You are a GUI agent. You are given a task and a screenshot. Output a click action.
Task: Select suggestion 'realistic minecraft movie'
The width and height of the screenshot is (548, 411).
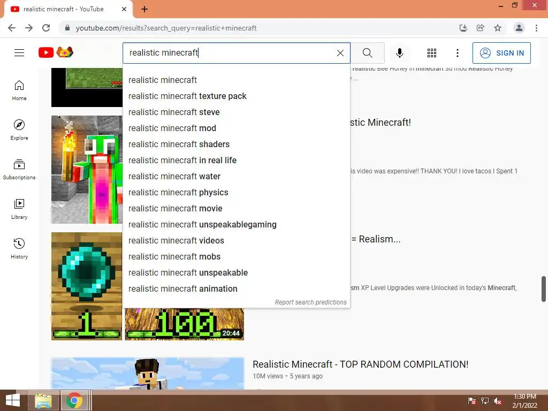click(x=236, y=209)
